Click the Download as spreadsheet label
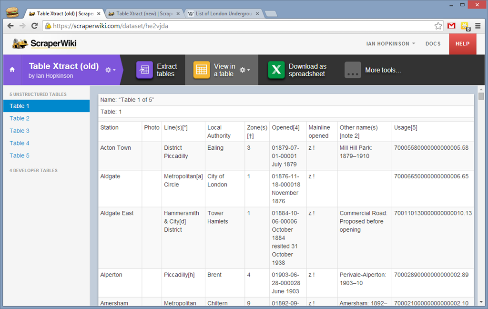This screenshot has height=309, width=488. [x=307, y=70]
